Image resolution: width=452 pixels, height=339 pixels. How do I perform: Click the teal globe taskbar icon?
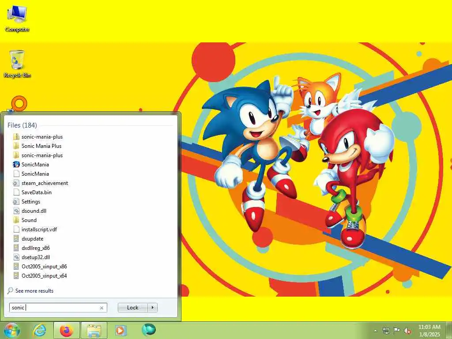coord(149,329)
